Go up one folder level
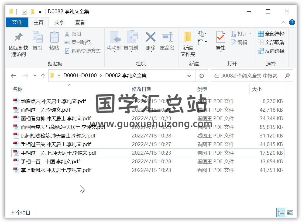The height and width of the screenshot is (223, 302). point(43,76)
